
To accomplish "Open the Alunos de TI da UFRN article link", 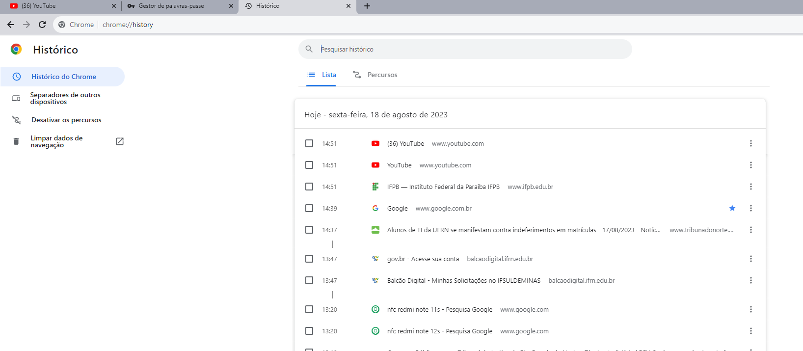I will (x=524, y=230).
